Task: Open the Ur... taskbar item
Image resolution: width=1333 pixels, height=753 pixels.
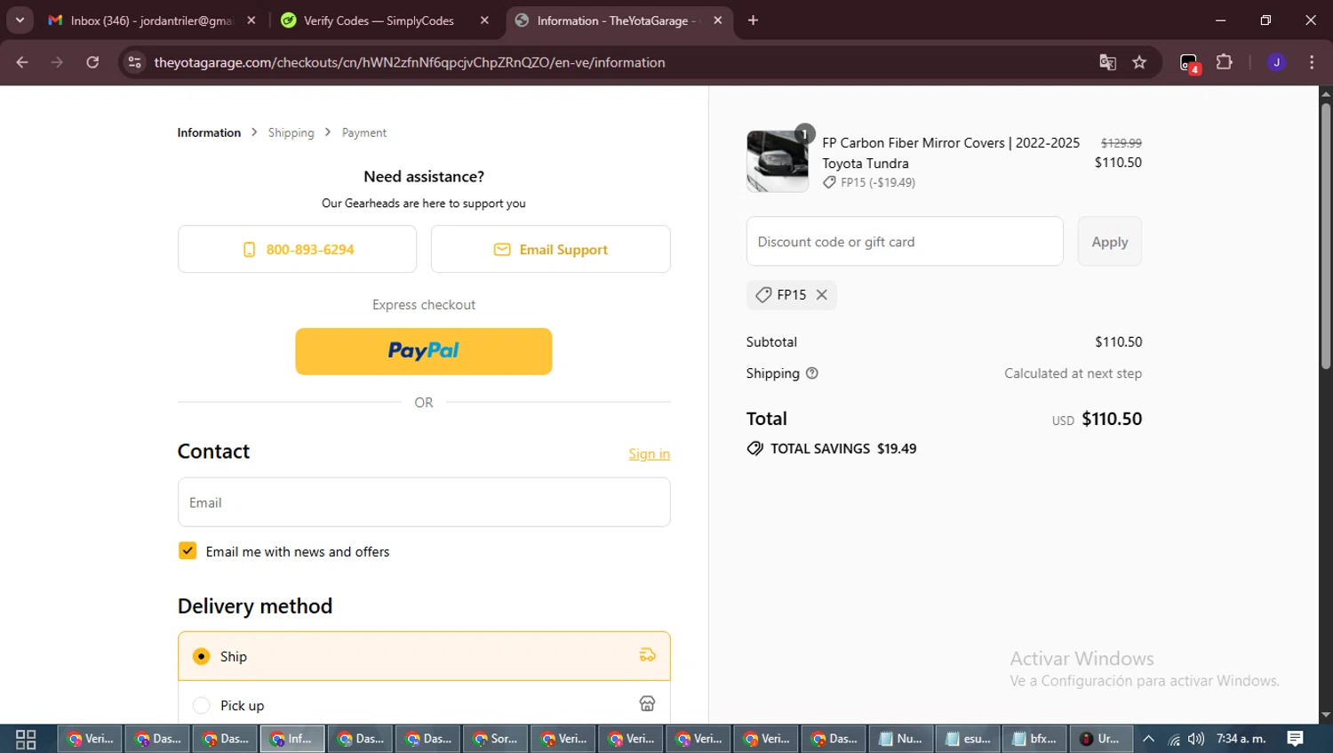Action: 1100,739
